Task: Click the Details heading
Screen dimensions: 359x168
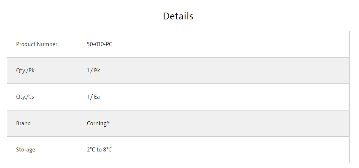Action: click(178, 16)
